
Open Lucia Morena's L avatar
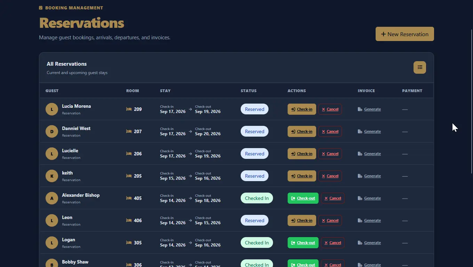click(x=52, y=109)
